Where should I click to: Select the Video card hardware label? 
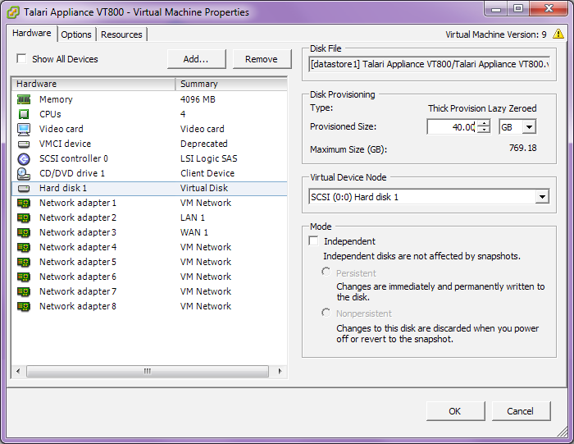[61, 129]
